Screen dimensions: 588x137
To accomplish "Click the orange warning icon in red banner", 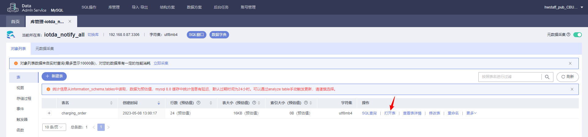I will tap(48, 89).
